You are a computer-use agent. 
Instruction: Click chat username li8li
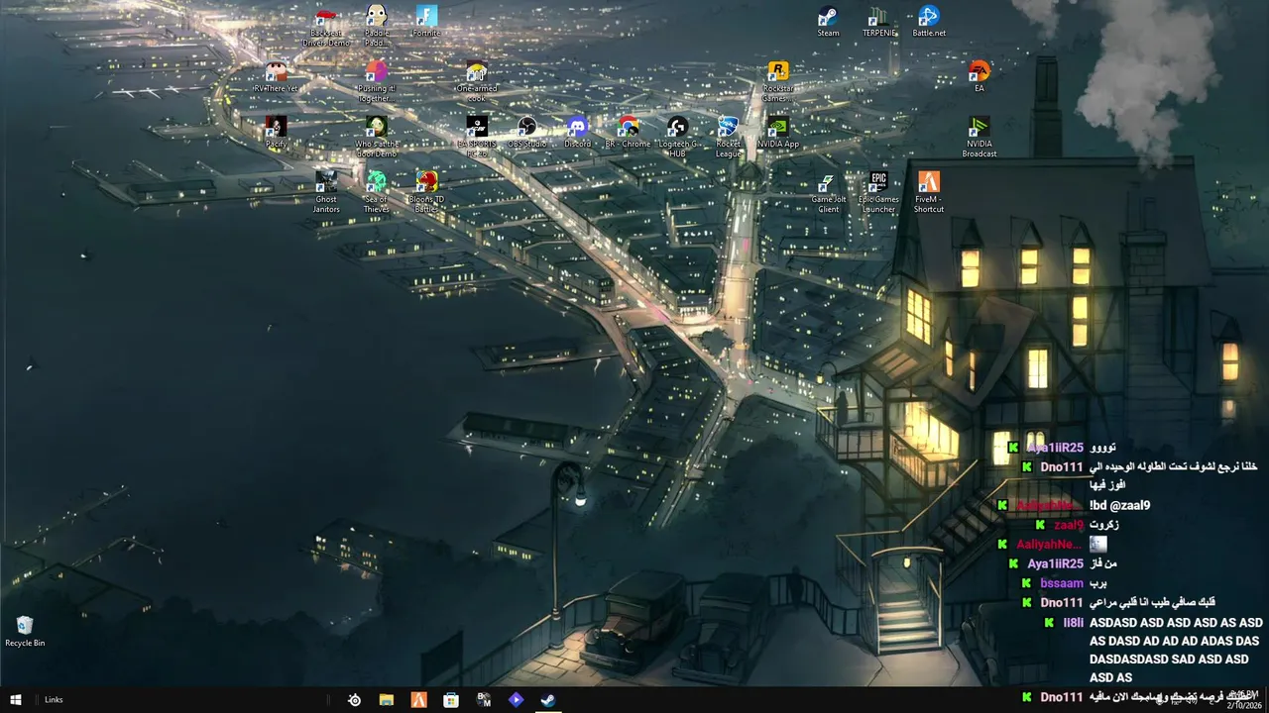[x=1073, y=623]
